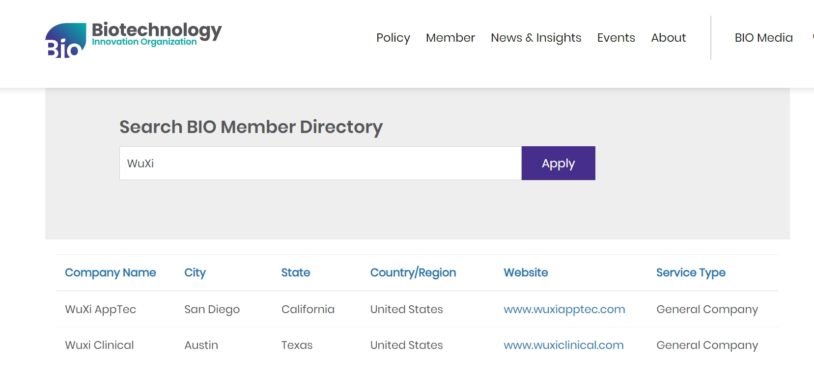Go to News & Insights
This screenshot has width=814, height=371.
tap(536, 38)
